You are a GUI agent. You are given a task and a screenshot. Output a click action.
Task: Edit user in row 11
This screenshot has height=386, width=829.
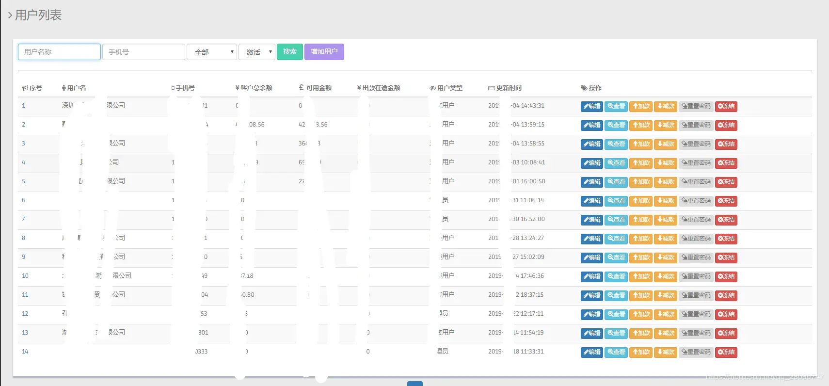pos(592,295)
